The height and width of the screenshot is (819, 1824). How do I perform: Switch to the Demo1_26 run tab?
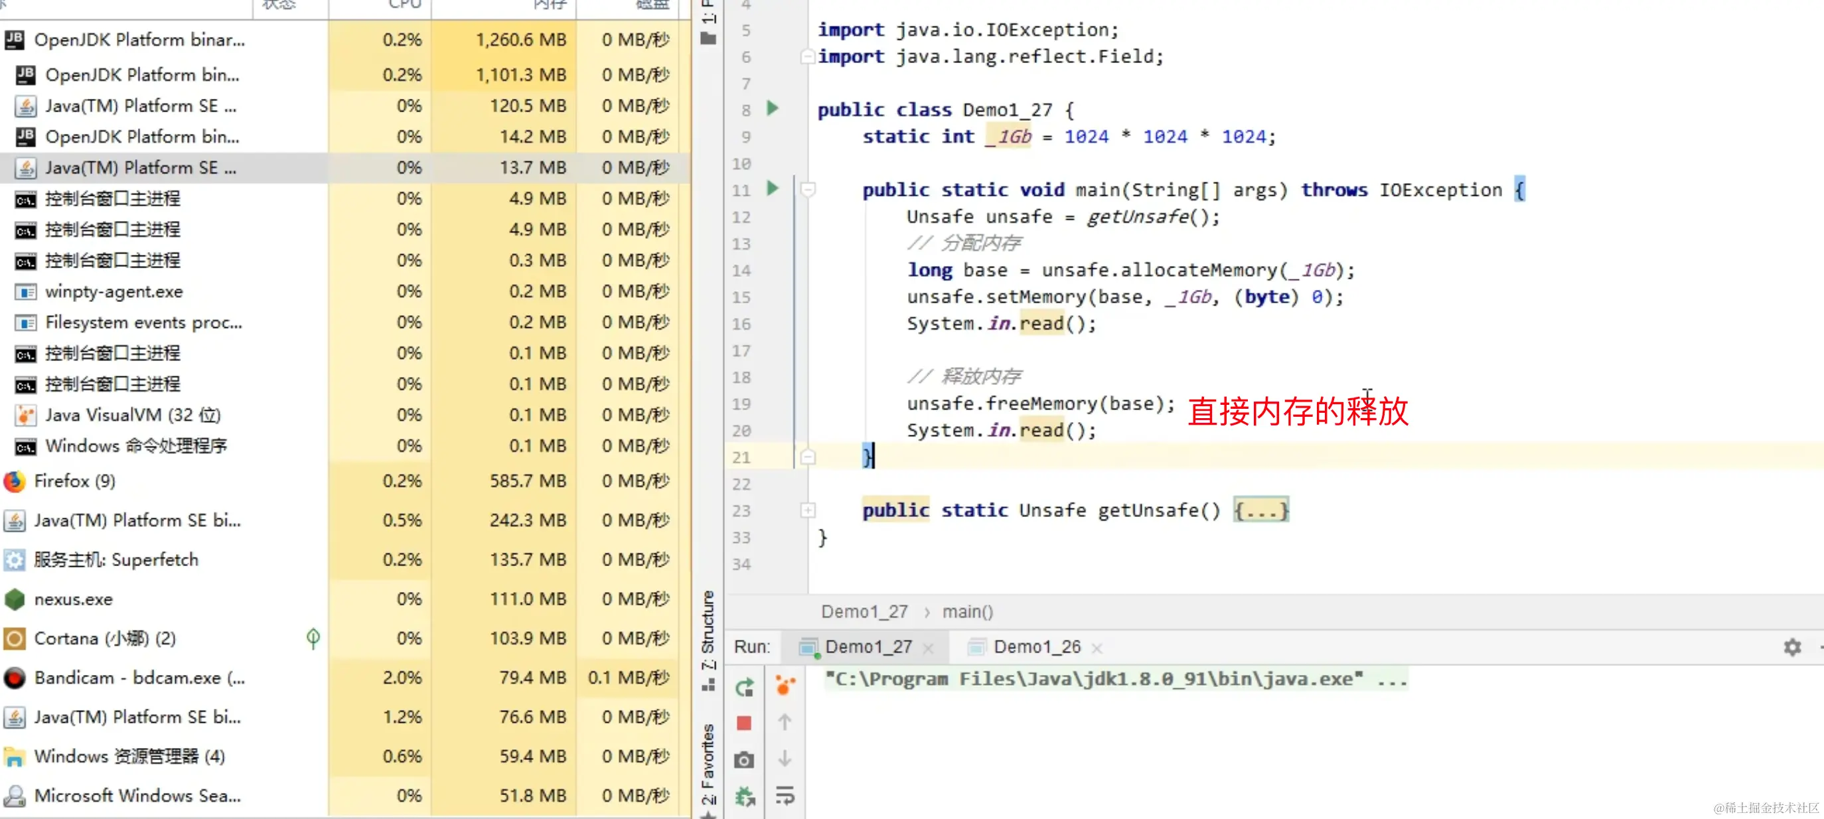[x=1036, y=646]
